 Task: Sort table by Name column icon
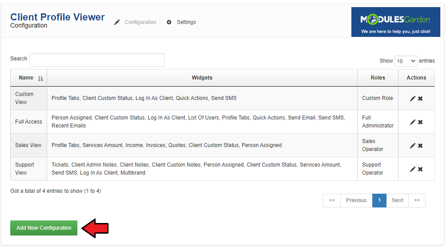coord(40,78)
